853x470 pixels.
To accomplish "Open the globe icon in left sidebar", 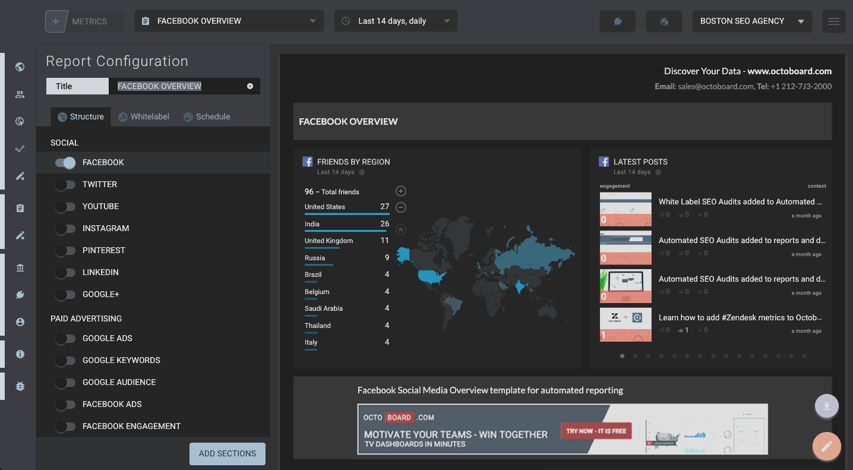I will coord(20,67).
